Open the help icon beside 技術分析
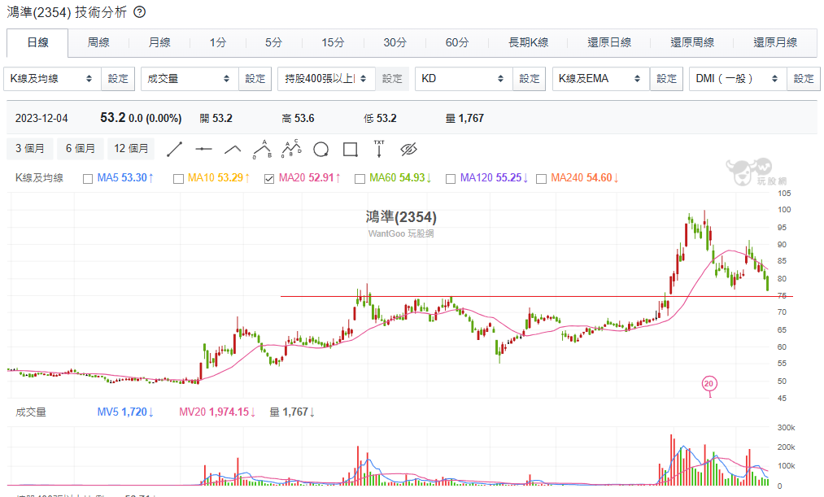Screen dimensions: 824x497 [139, 12]
